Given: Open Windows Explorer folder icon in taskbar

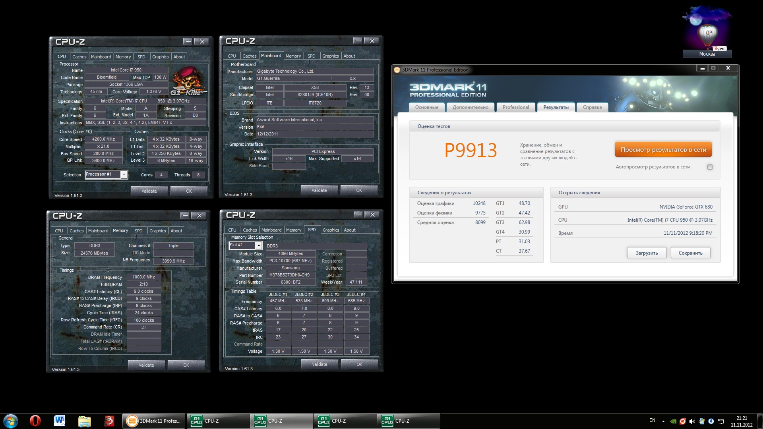Looking at the screenshot, I should click(84, 421).
